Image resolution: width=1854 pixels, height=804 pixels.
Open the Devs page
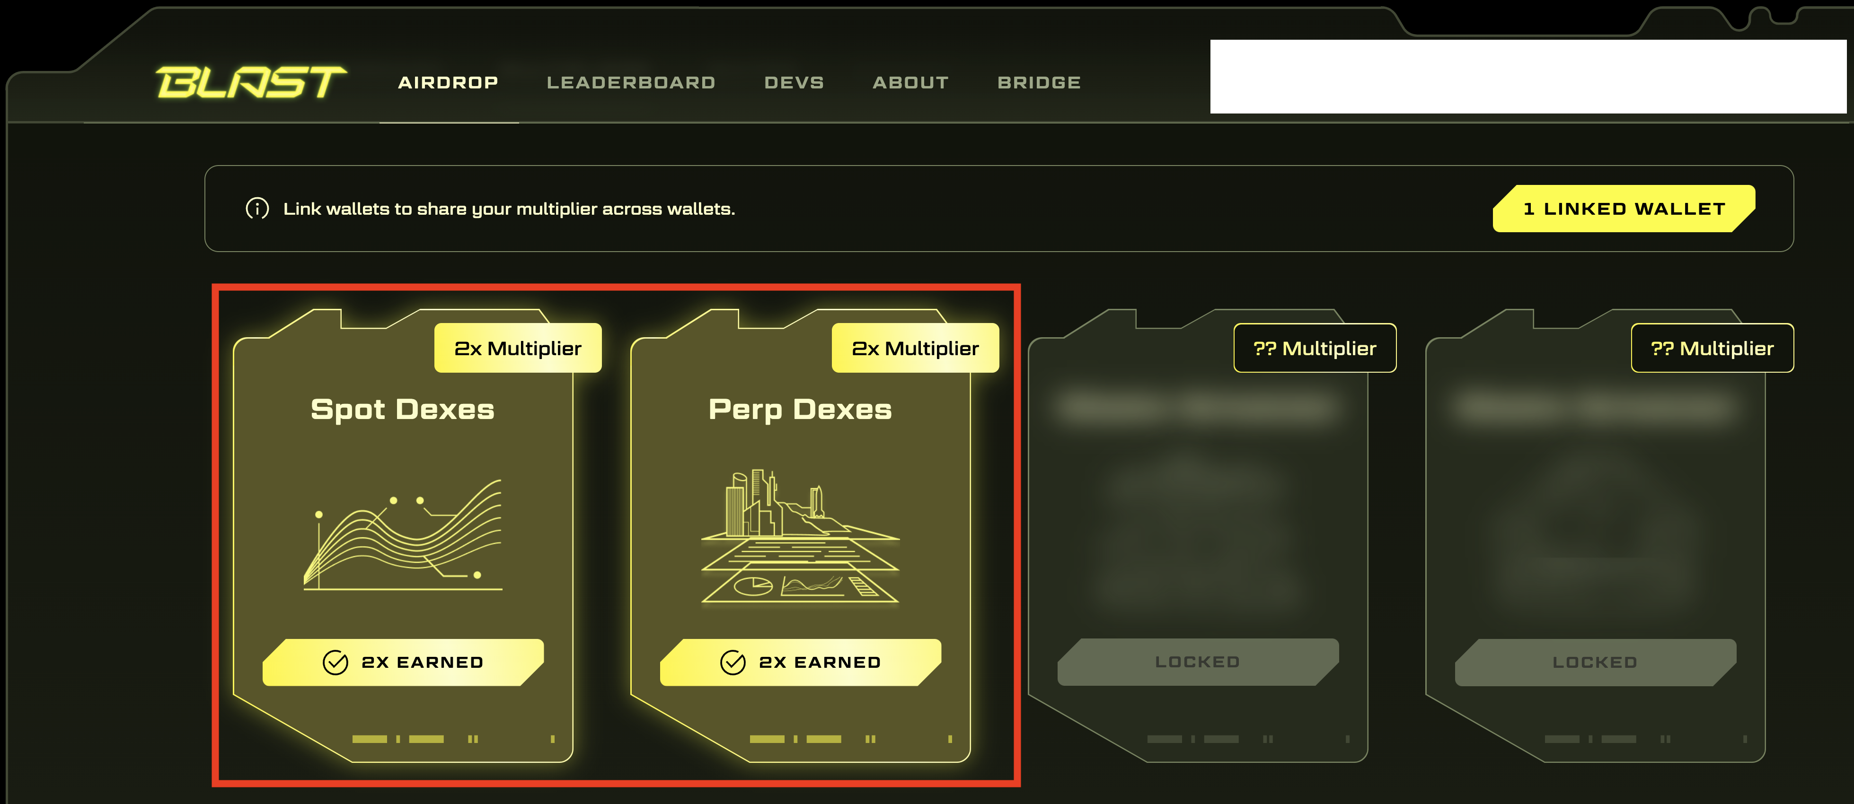[x=794, y=83]
